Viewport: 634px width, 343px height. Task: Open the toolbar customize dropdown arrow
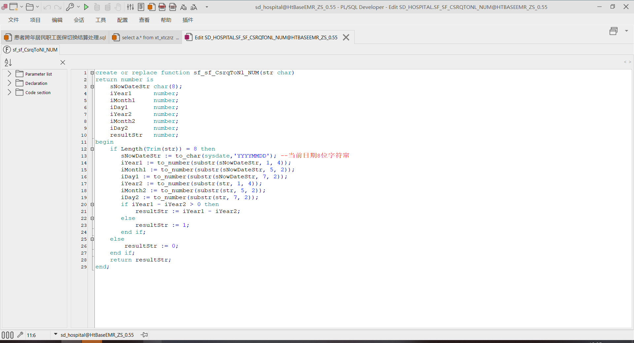(207, 7)
